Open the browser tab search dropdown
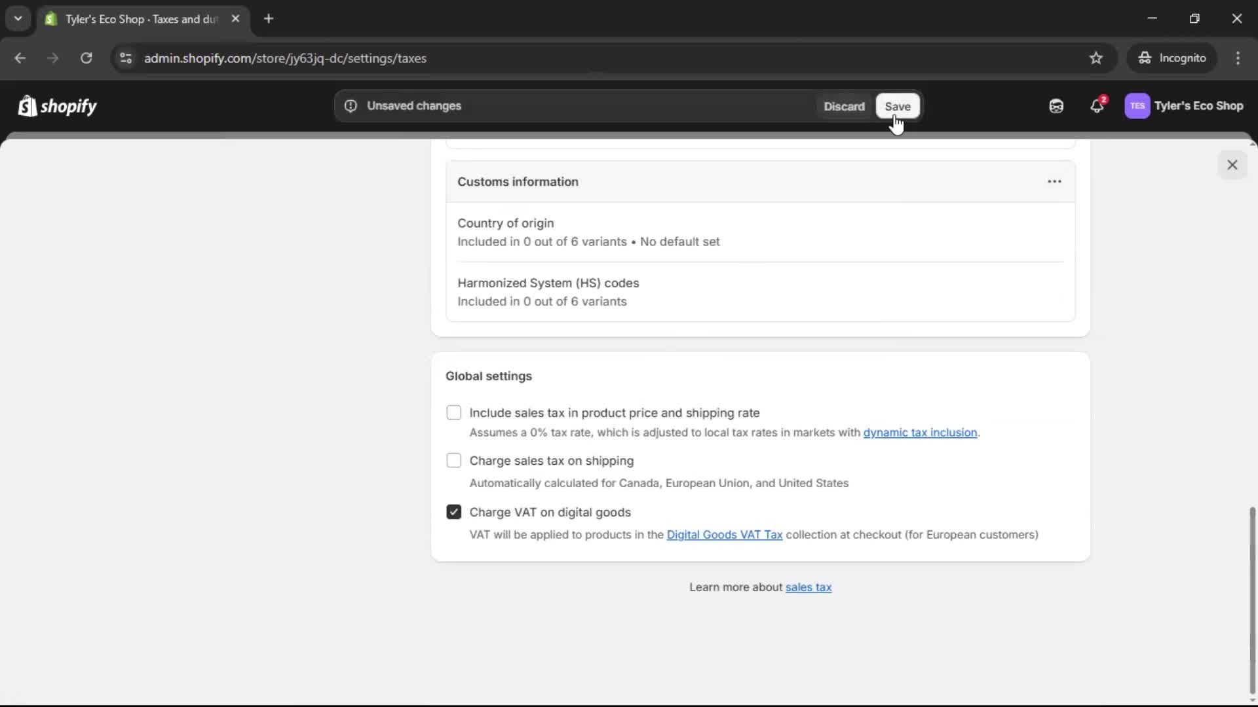The width and height of the screenshot is (1258, 707). (x=18, y=19)
